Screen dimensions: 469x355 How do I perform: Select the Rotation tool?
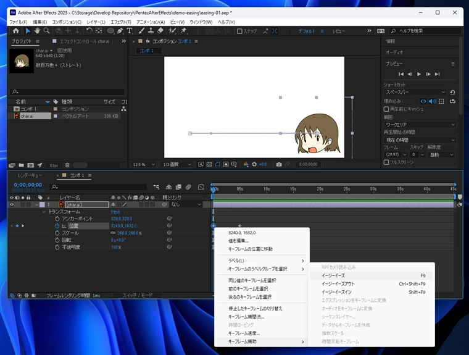[x=89, y=31]
